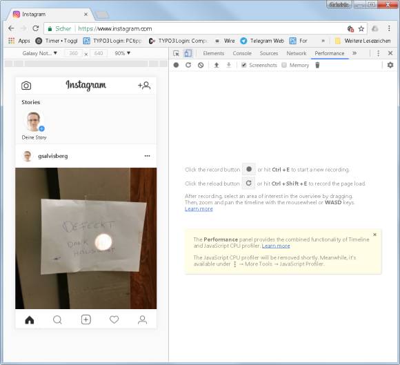Click Learn more in the yellow notice

(x=276, y=246)
